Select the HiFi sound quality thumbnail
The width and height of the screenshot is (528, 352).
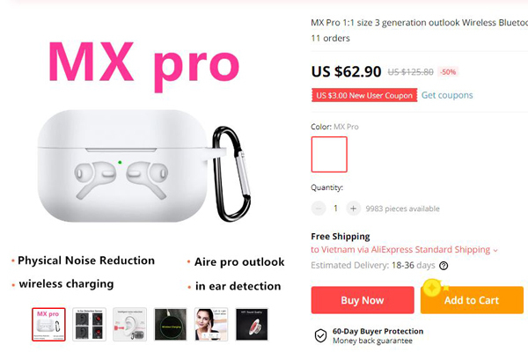point(252,325)
